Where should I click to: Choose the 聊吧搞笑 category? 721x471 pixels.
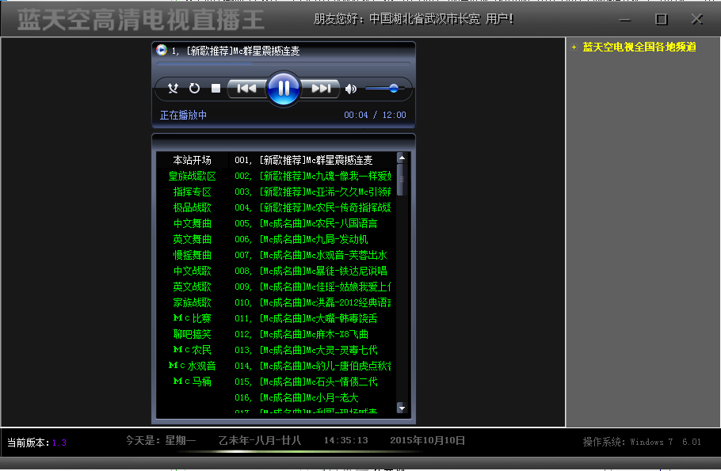pos(193,334)
